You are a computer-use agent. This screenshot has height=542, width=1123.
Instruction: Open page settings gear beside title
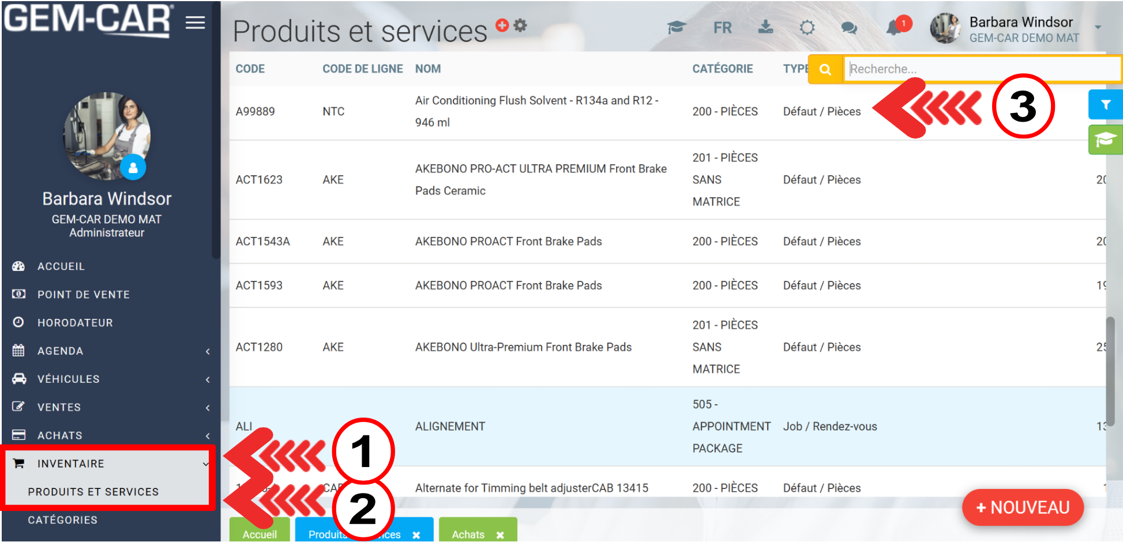click(520, 25)
